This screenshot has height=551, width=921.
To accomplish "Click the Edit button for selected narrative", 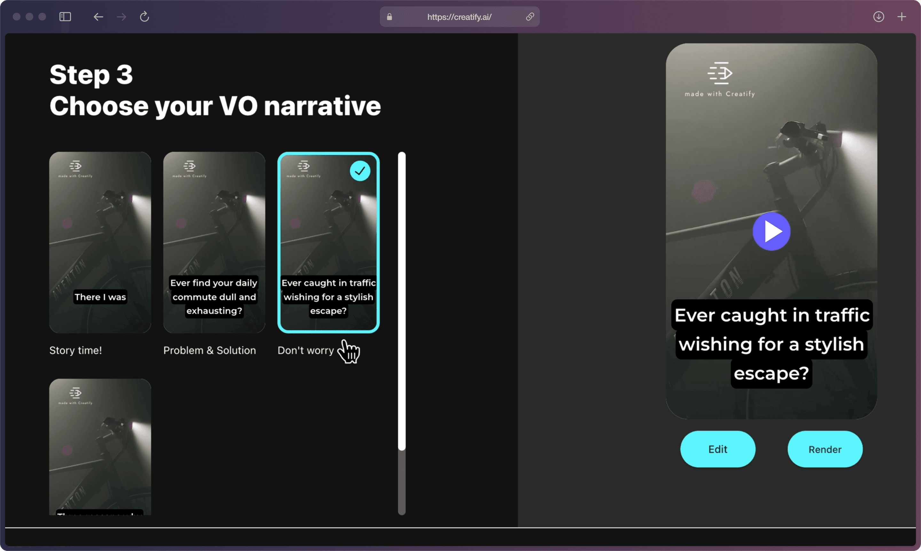I will click(x=718, y=449).
